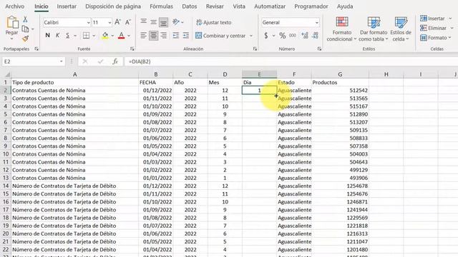Open Alineación dialog launcher
The width and height of the screenshot is (458, 257).
pos(255,49)
